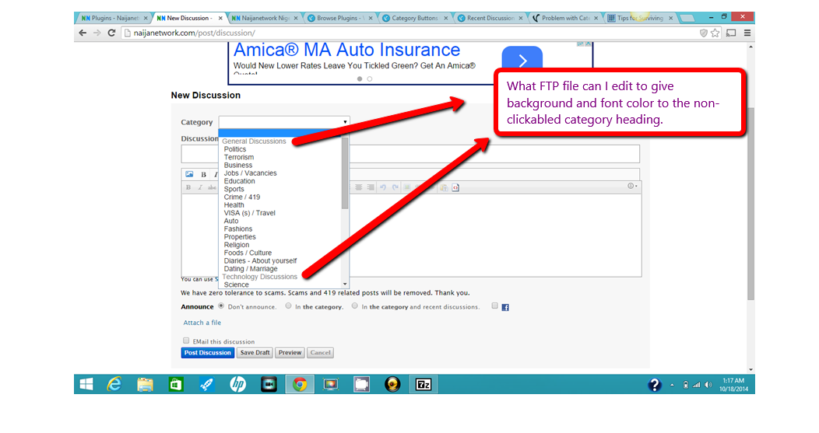
Task: Choose Politics from the category list
Action: click(x=235, y=149)
